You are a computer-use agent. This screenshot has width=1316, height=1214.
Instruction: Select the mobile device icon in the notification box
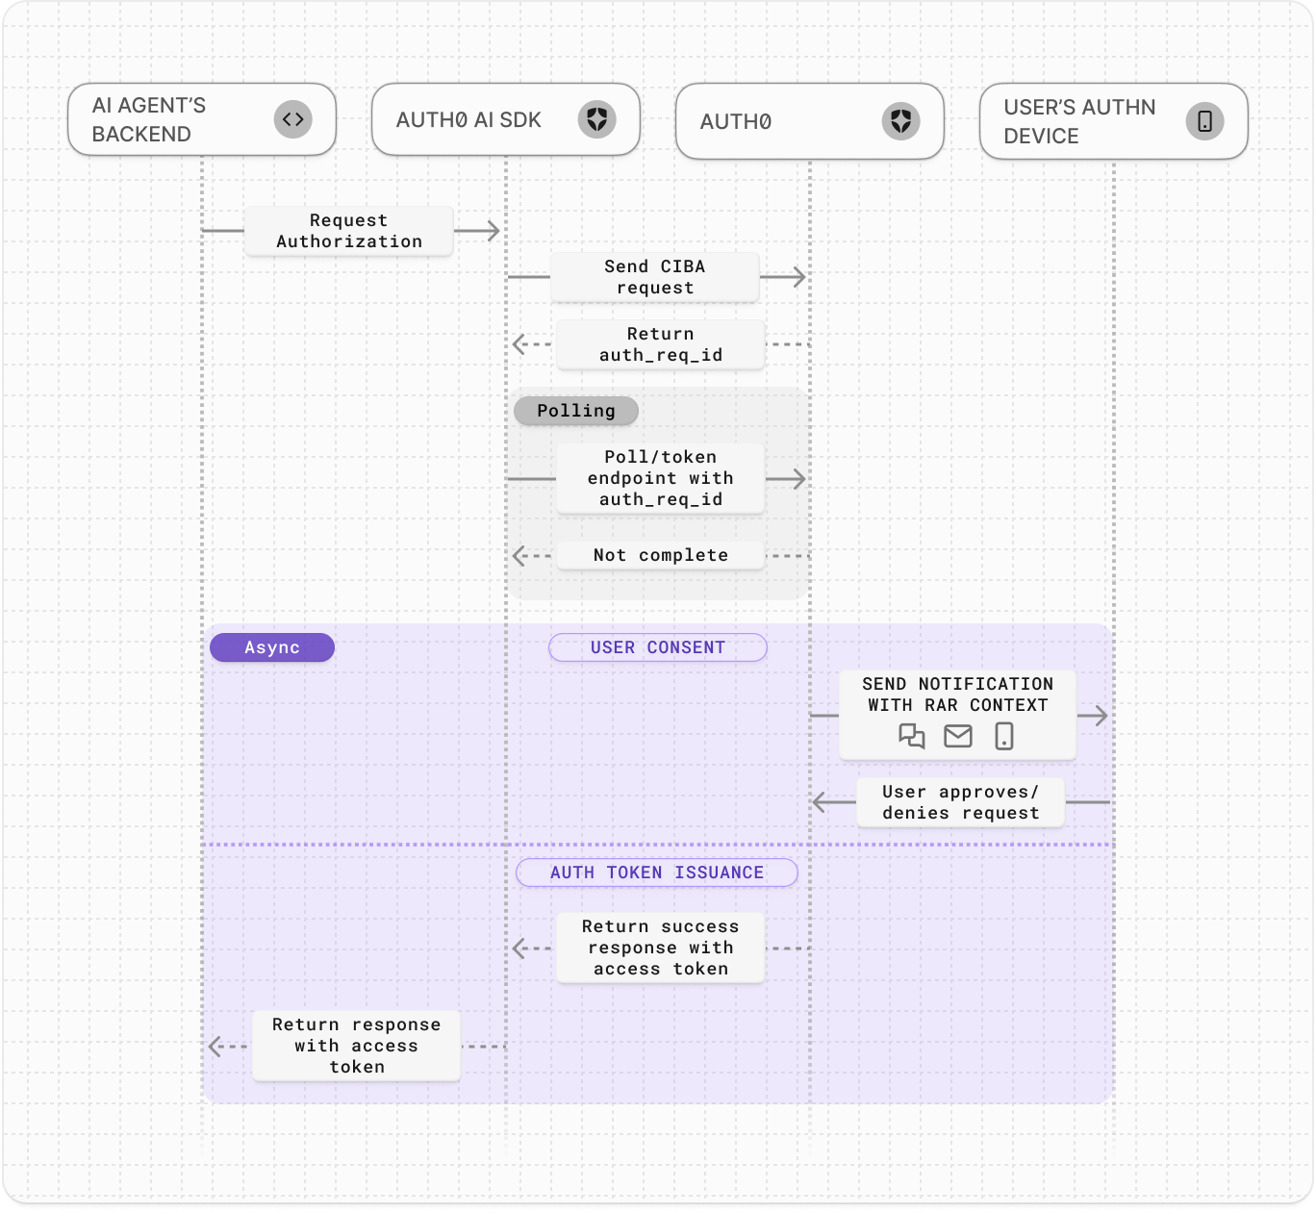coord(1003,737)
